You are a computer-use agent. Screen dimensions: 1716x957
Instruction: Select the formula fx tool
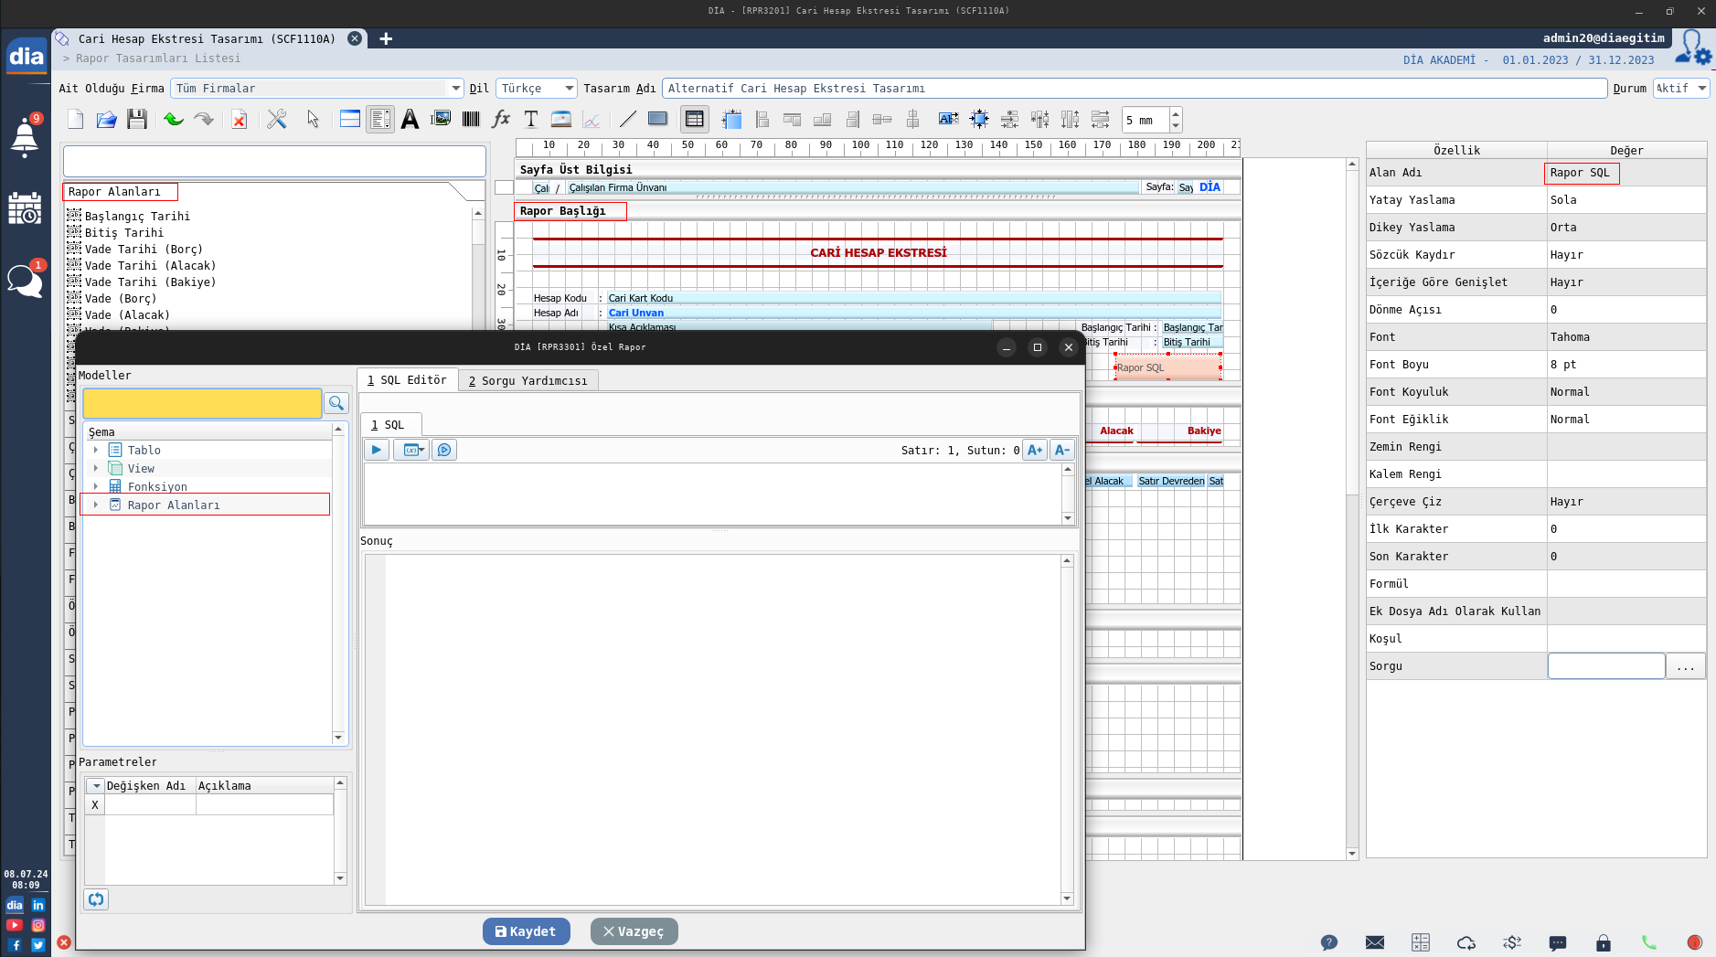pos(501,120)
